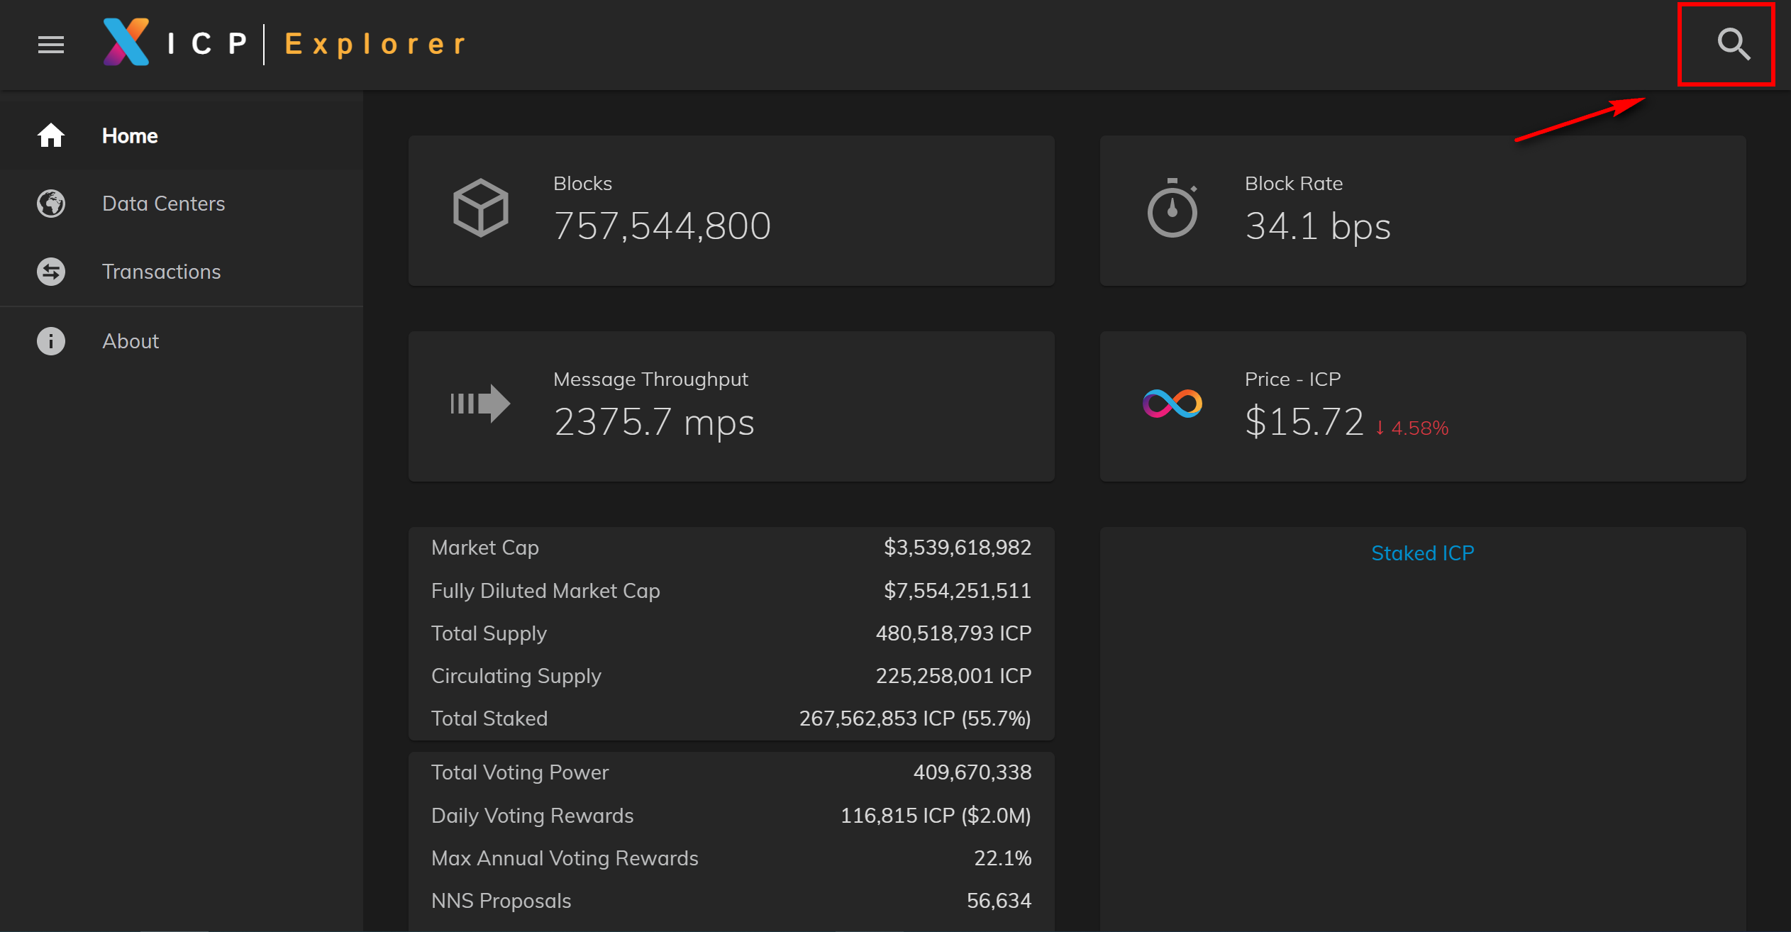Click the Home house icon
Viewport: 1791px width, 932px height.
pyautogui.click(x=51, y=135)
